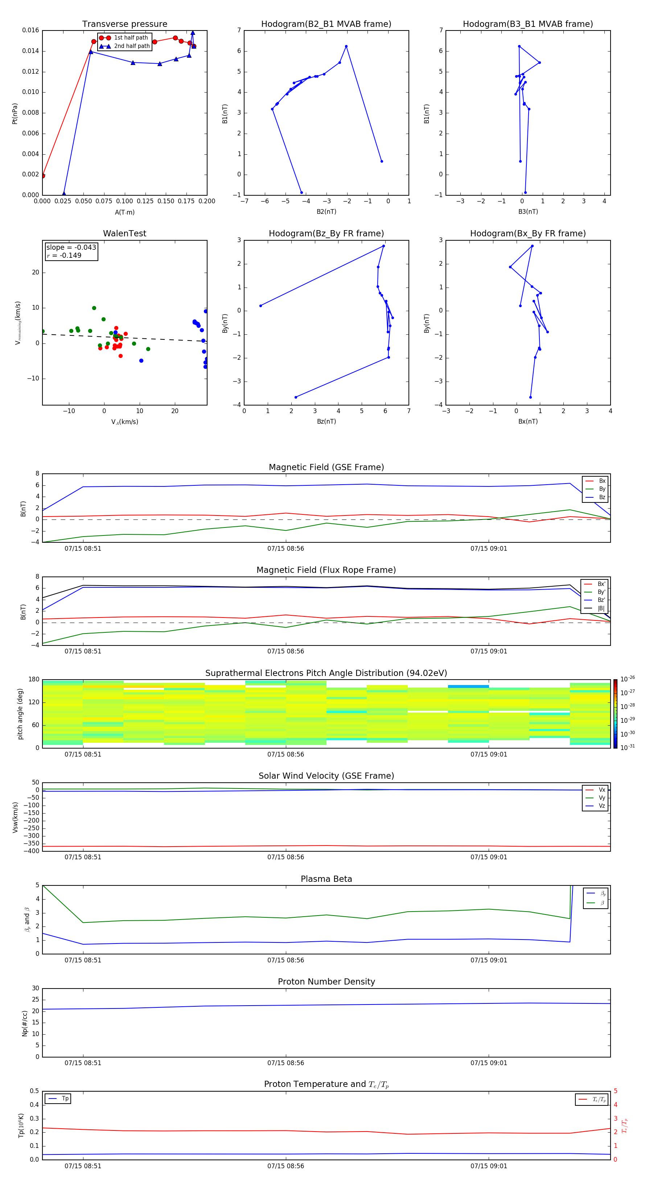The height and width of the screenshot is (1198, 653).
Task: Click the "B2(nT)" x-axis label
Action: coord(326,212)
